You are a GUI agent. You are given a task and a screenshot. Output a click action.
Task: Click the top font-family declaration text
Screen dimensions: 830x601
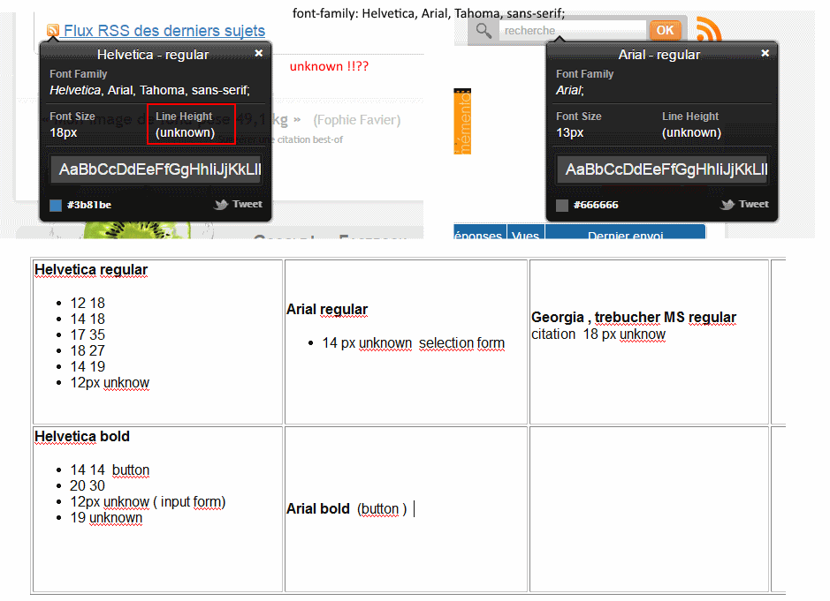pyautogui.click(x=429, y=13)
